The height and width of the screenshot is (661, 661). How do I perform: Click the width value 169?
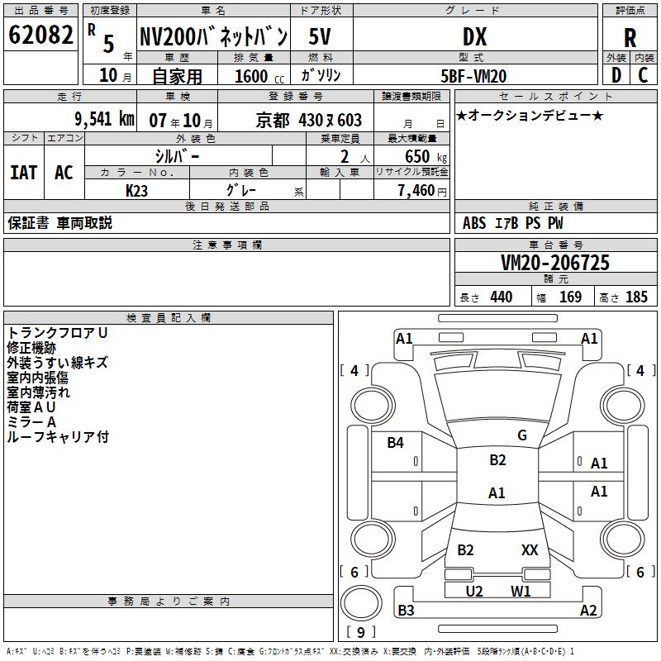point(570,297)
